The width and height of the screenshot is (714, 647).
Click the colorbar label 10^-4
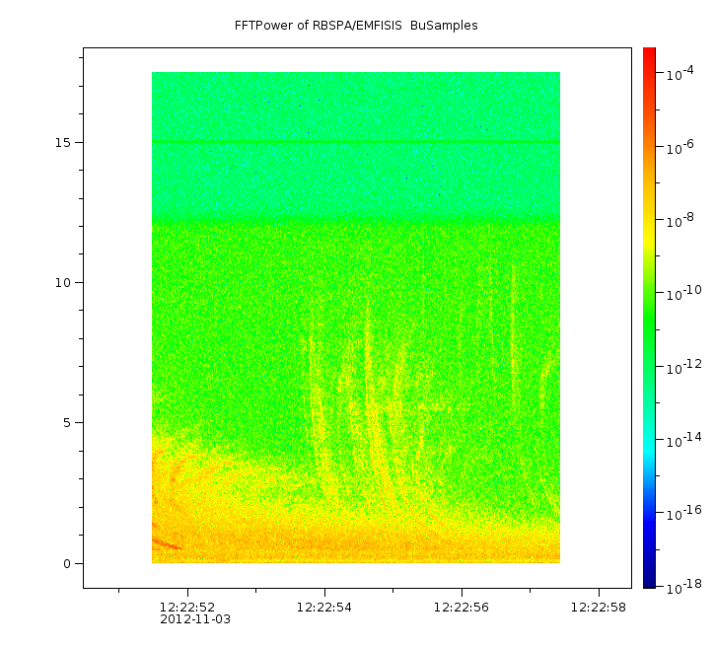(x=679, y=73)
